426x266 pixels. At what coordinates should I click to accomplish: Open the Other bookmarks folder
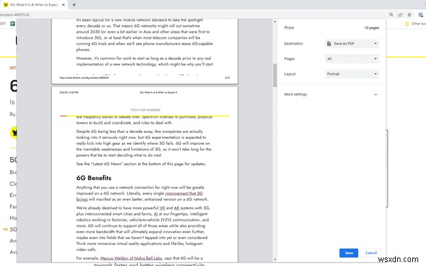[415, 24]
